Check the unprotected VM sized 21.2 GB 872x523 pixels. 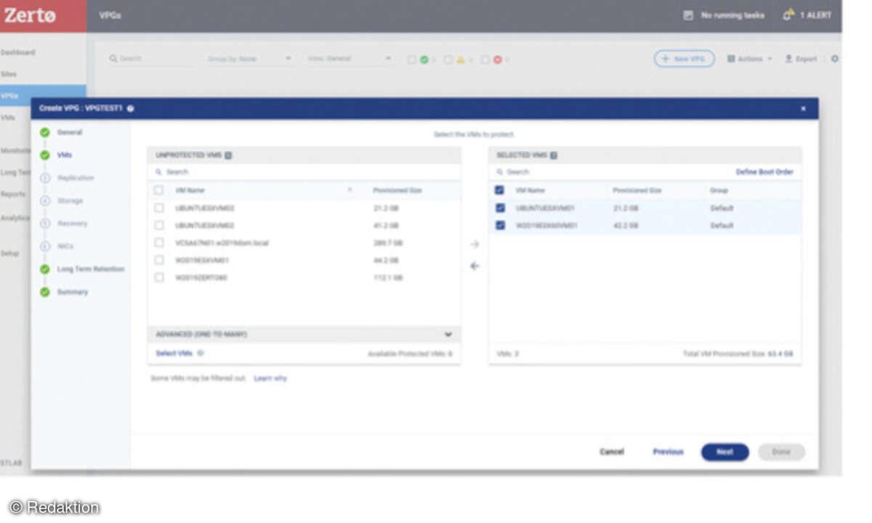pyautogui.click(x=159, y=208)
